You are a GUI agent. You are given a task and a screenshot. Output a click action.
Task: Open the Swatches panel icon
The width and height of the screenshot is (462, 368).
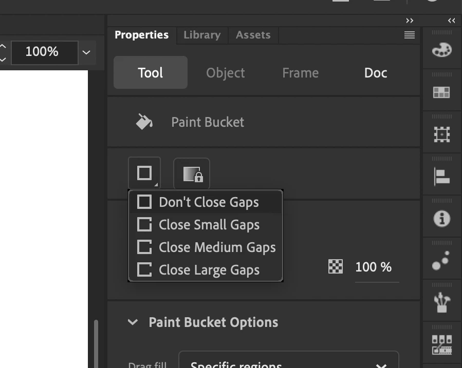(x=441, y=92)
